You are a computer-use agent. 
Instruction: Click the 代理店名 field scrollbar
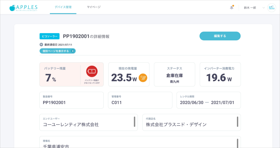[x=237, y=122]
